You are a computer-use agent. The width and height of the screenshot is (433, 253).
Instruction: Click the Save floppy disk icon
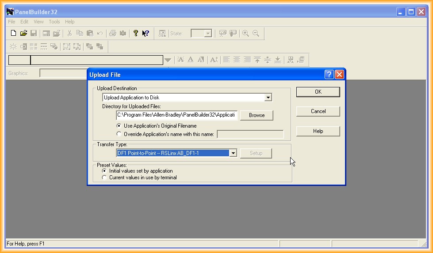[34, 33]
